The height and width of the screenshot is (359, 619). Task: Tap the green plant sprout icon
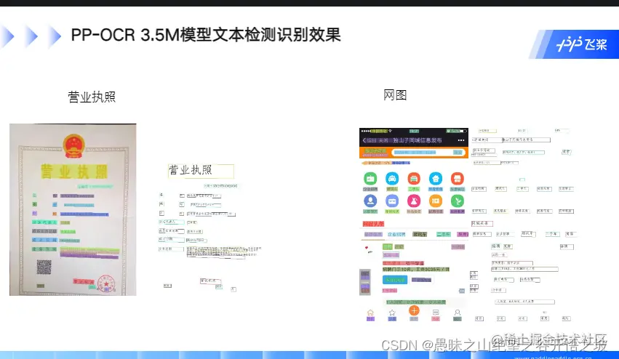pos(457,201)
